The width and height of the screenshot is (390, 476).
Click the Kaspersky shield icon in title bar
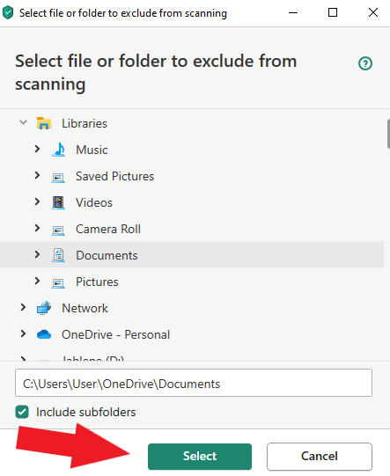[x=8, y=12]
